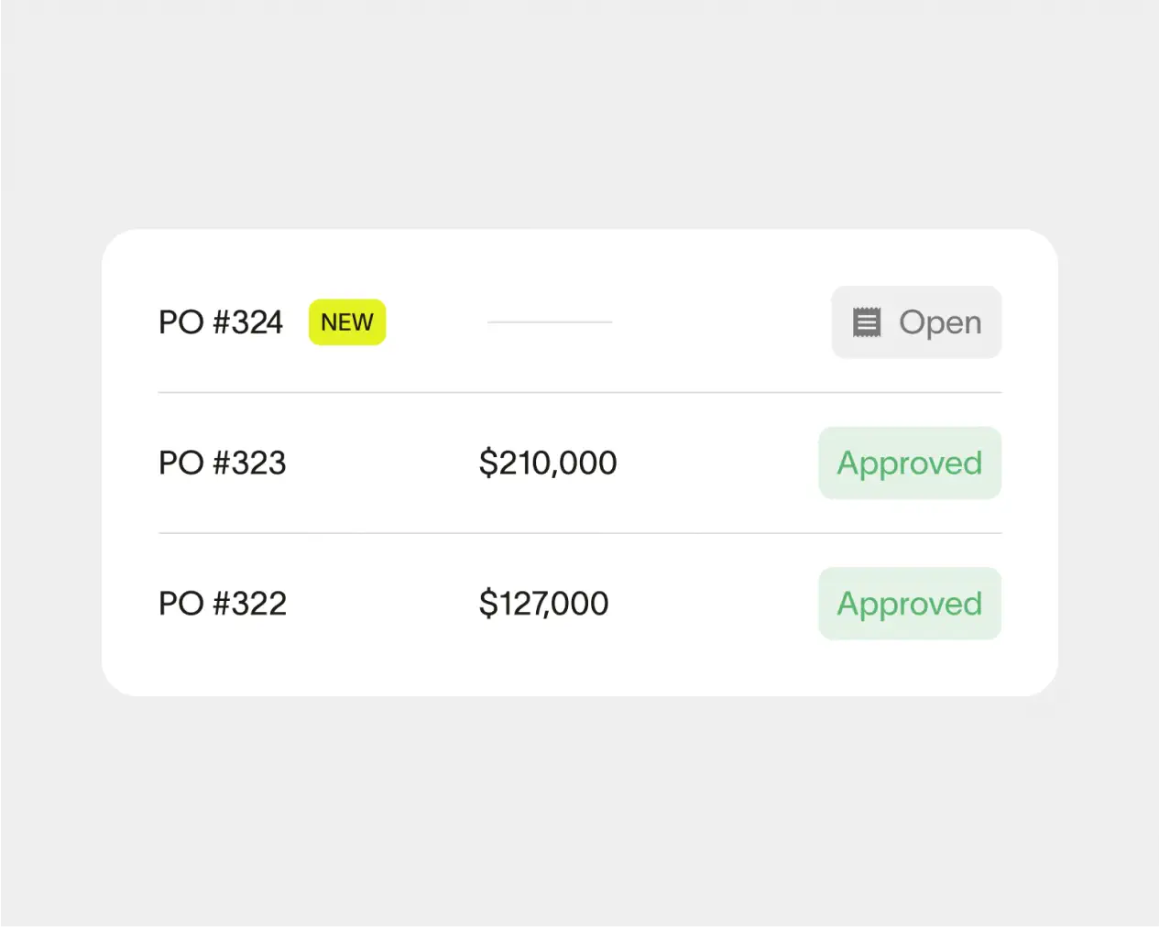Click the receipt icon inside the Open button
Image resolution: width=1159 pixels, height=927 pixels.
click(x=867, y=322)
